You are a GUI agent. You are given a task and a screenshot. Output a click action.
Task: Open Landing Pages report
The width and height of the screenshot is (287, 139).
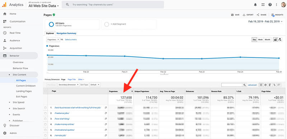pos(24,91)
